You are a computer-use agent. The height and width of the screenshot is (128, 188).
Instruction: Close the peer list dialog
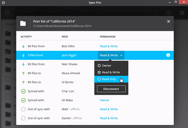[x=169, y=21]
